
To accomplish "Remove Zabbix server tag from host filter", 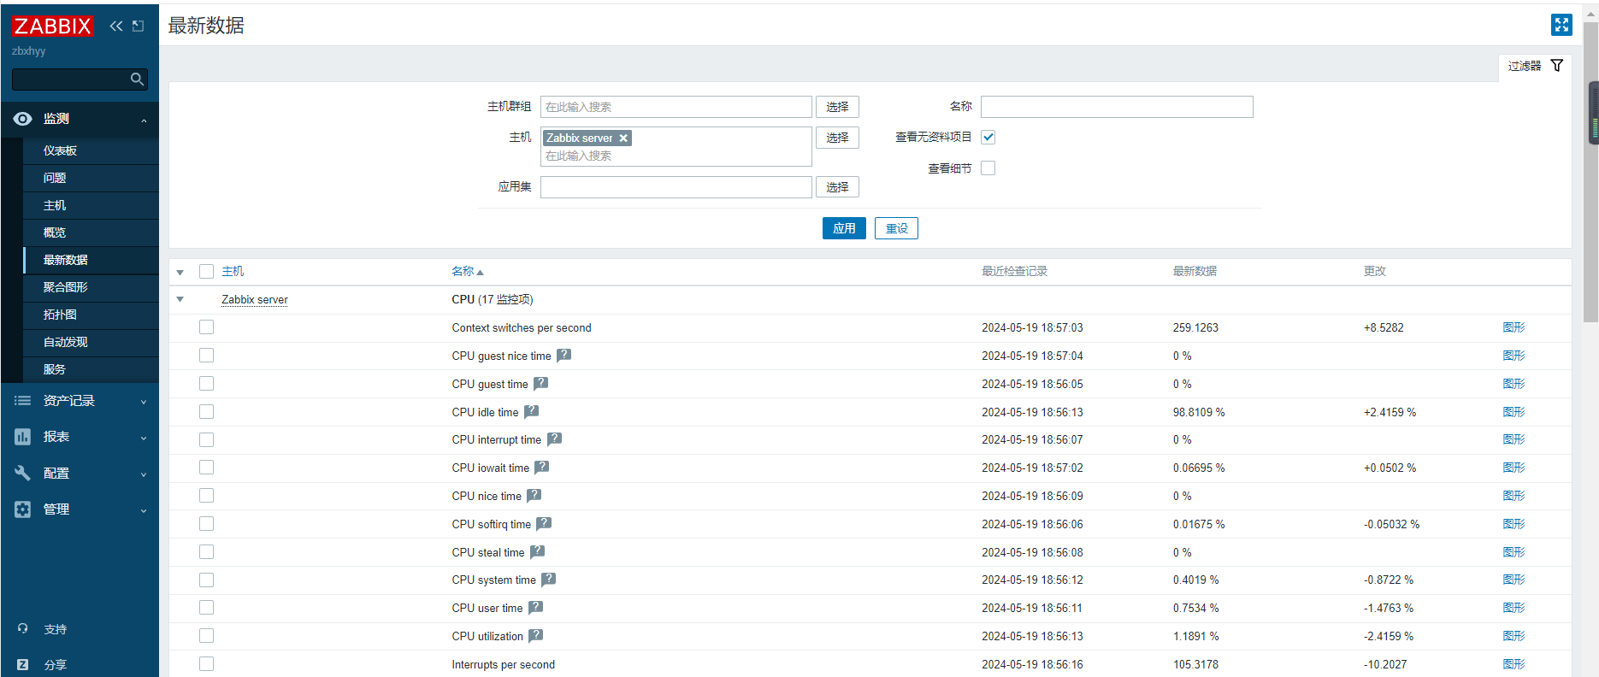I will [x=623, y=138].
